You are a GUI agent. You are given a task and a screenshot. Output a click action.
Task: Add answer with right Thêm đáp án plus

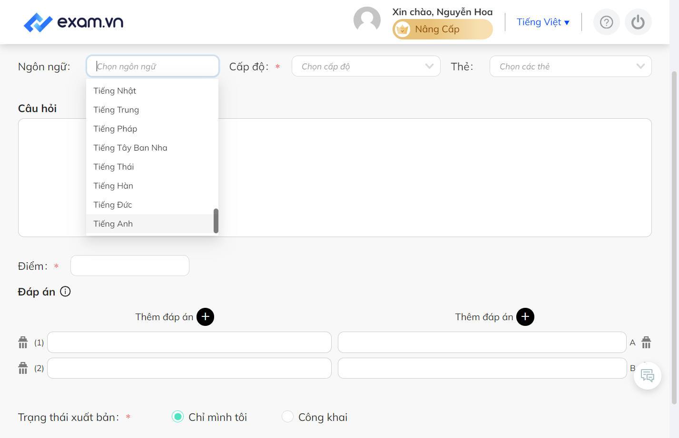tap(525, 317)
